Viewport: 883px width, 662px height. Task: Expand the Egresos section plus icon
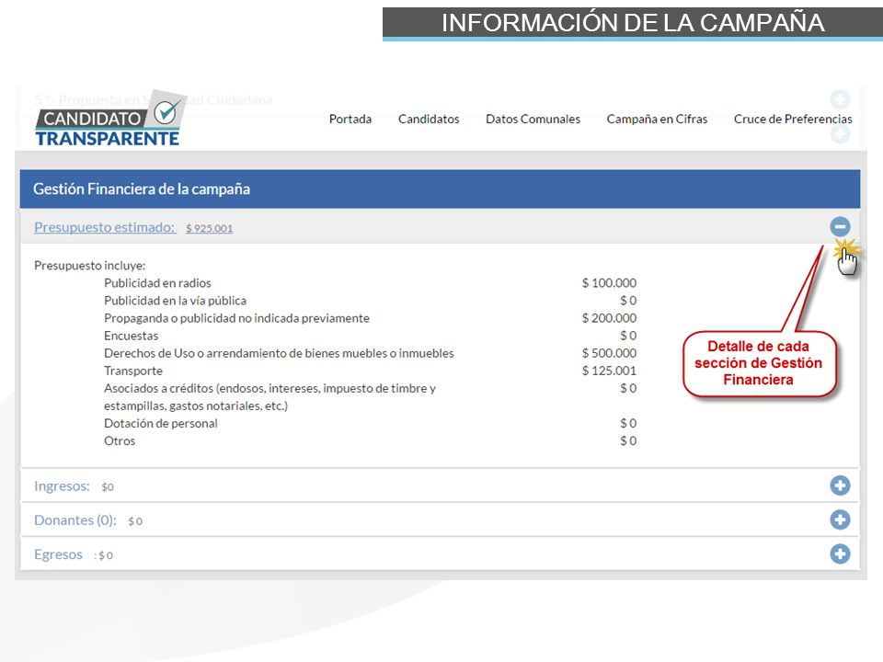(x=840, y=554)
